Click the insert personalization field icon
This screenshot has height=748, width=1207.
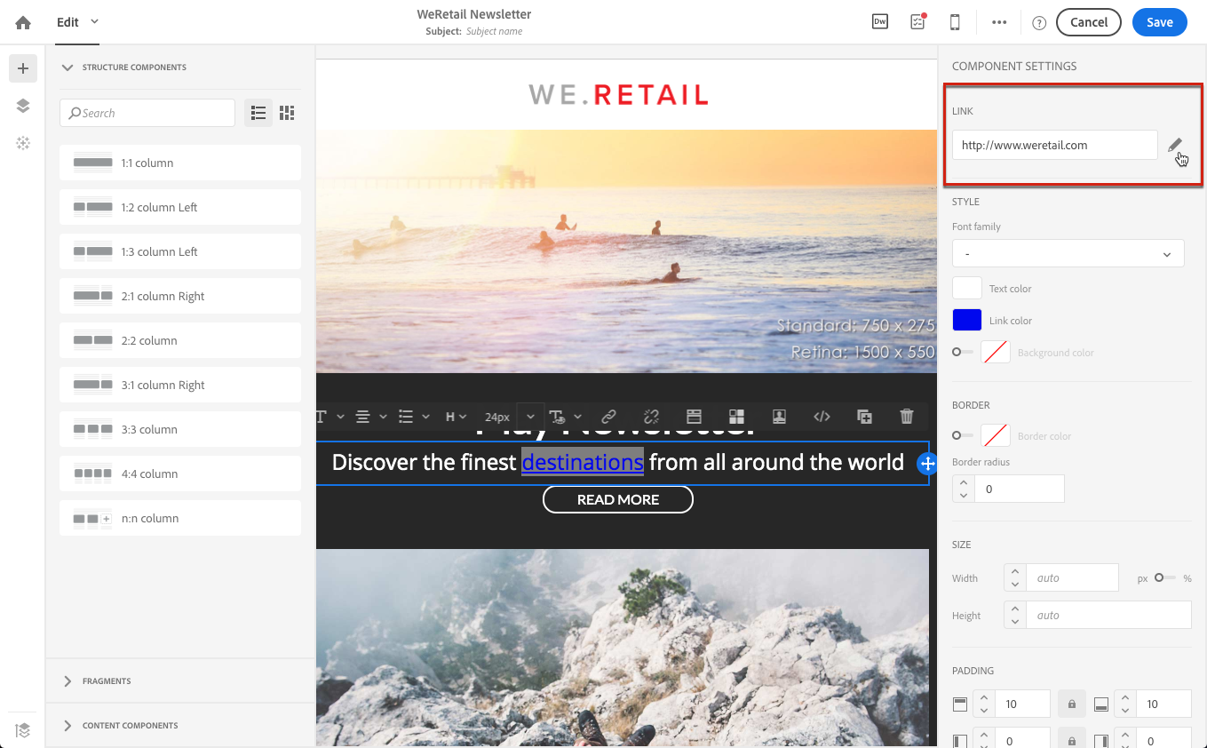point(694,417)
